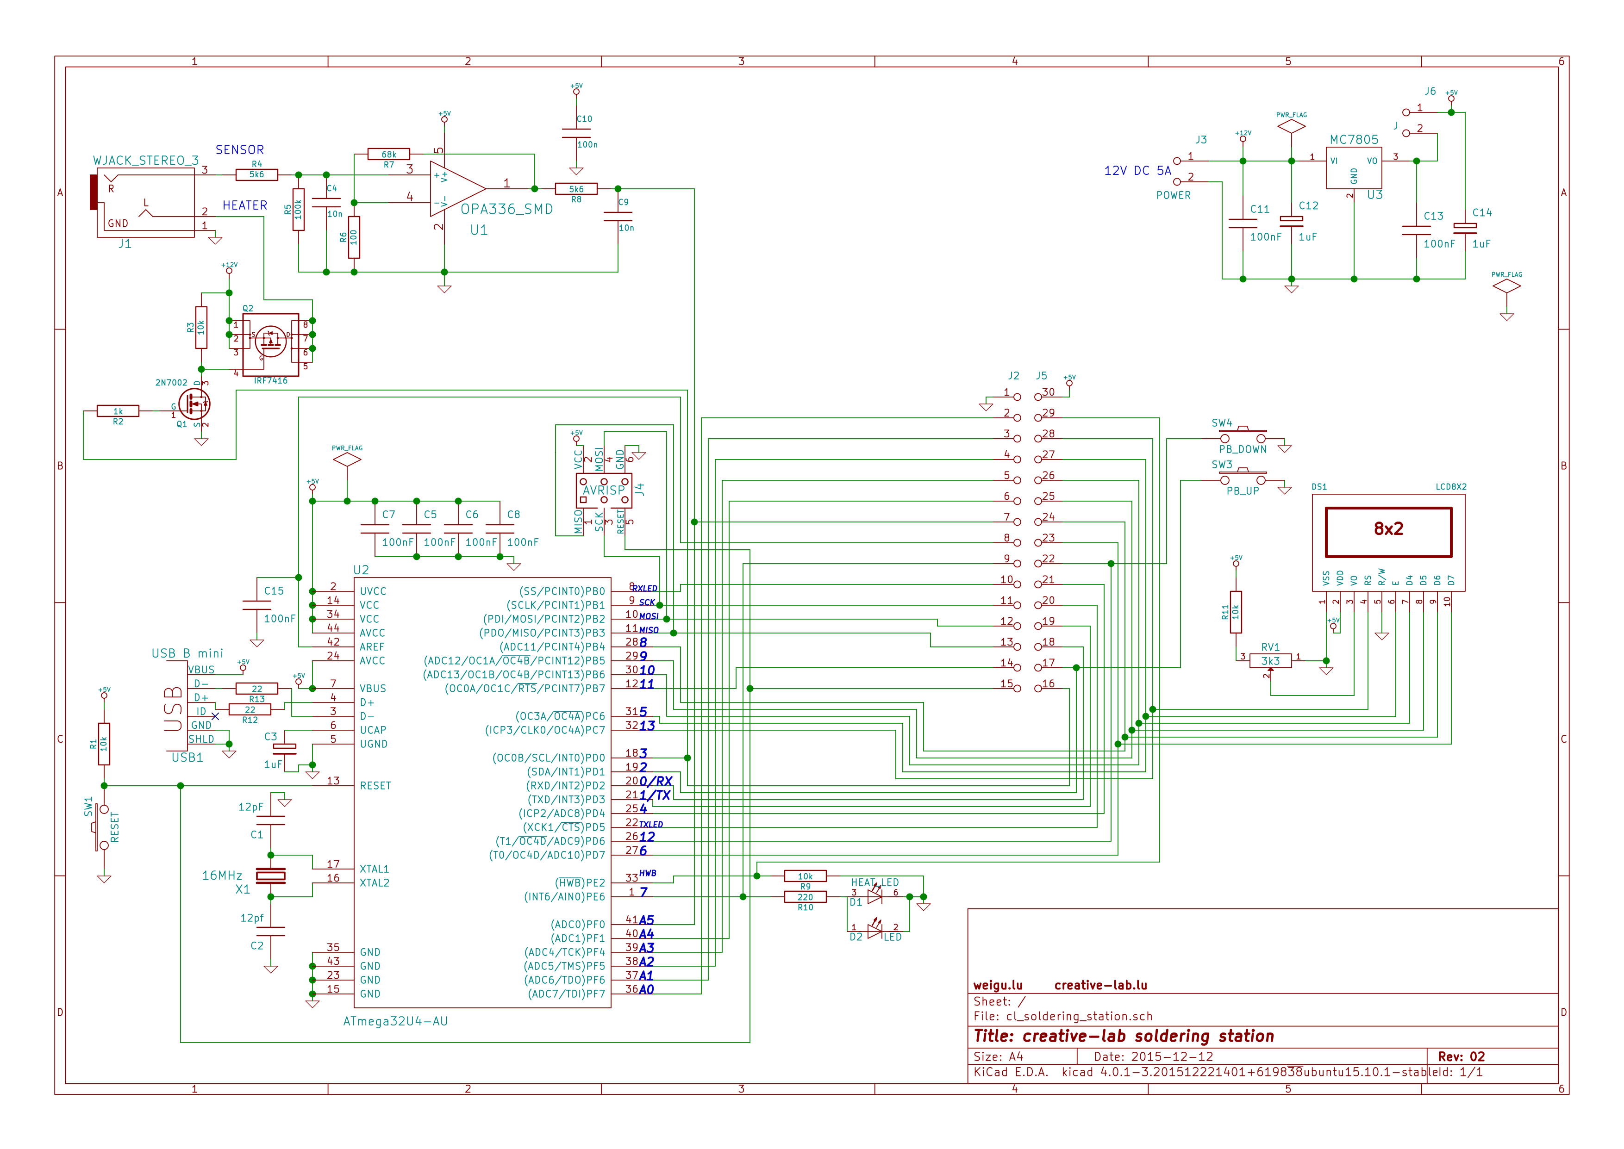Viewport: 1624px width, 1149px height.
Task: Select the UCAP pin label on U2
Action: [x=373, y=730]
